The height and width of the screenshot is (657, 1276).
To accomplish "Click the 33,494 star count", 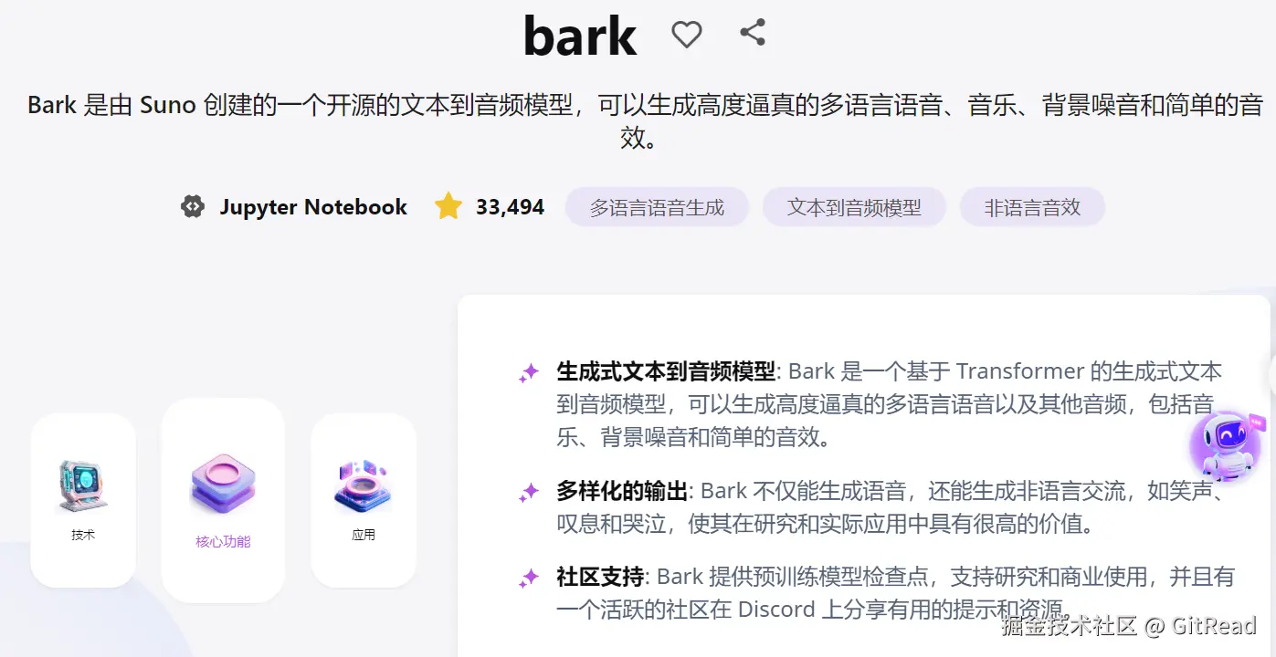I will pyautogui.click(x=510, y=207).
